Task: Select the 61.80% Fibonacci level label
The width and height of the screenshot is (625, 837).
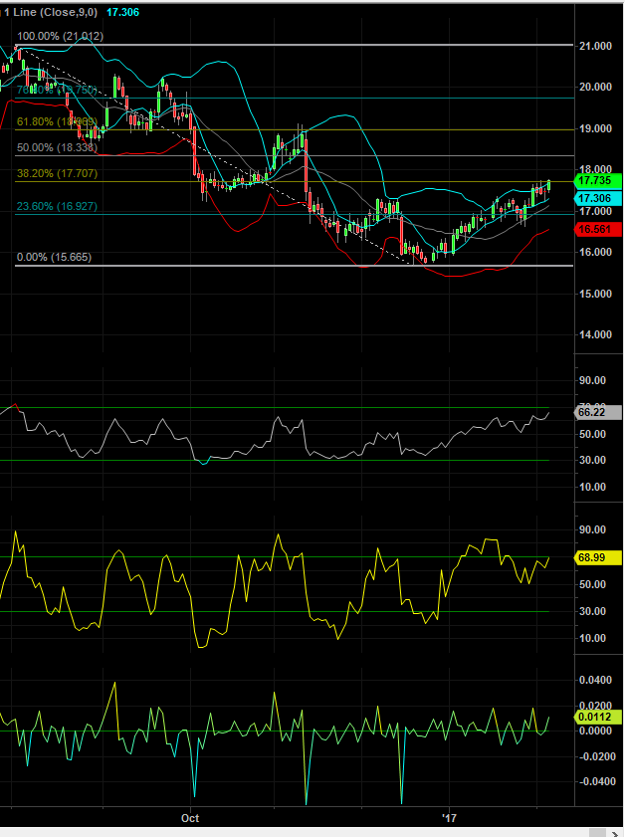Action: click(57, 121)
